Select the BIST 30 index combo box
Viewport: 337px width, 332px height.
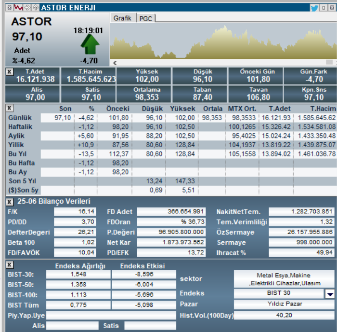[279, 293]
